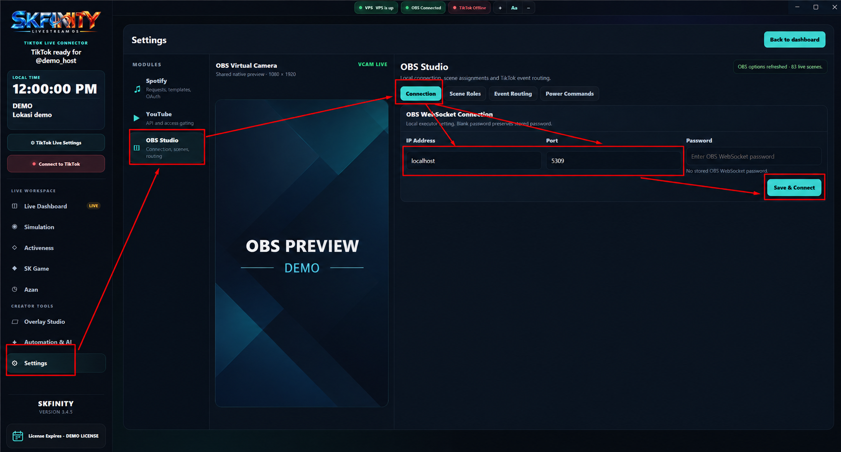The height and width of the screenshot is (452, 841).
Task: Click the Azan clock icon
Action: [x=15, y=290]
